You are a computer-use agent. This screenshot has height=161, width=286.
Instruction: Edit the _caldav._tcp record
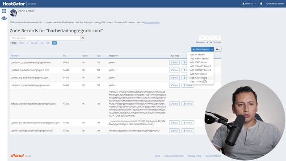174,77
